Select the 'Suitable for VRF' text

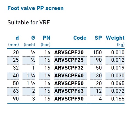point(28,22)
